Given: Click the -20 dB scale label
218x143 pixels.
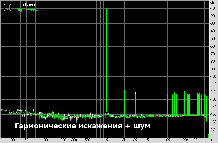Looking at the screenshot, I should point(212,16).
